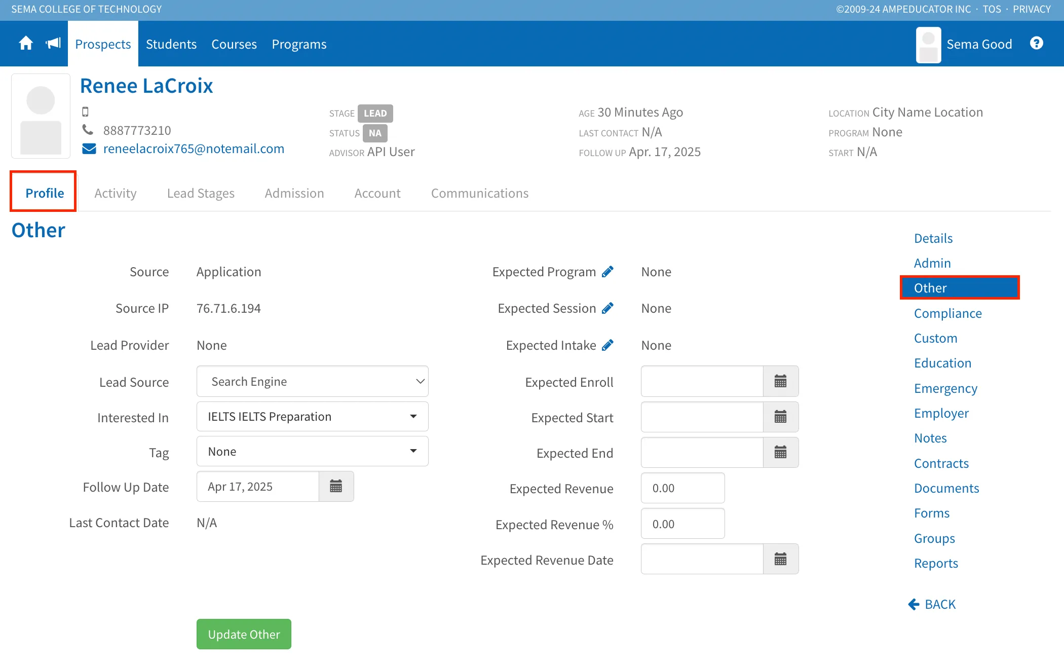1064x663 pixels.
Task: Click the Sema Good user avatar
Action: tap(928, 45)
